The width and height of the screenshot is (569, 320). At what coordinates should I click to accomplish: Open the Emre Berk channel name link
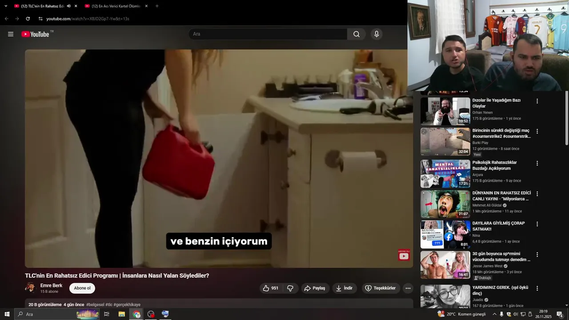coord(51,285)
